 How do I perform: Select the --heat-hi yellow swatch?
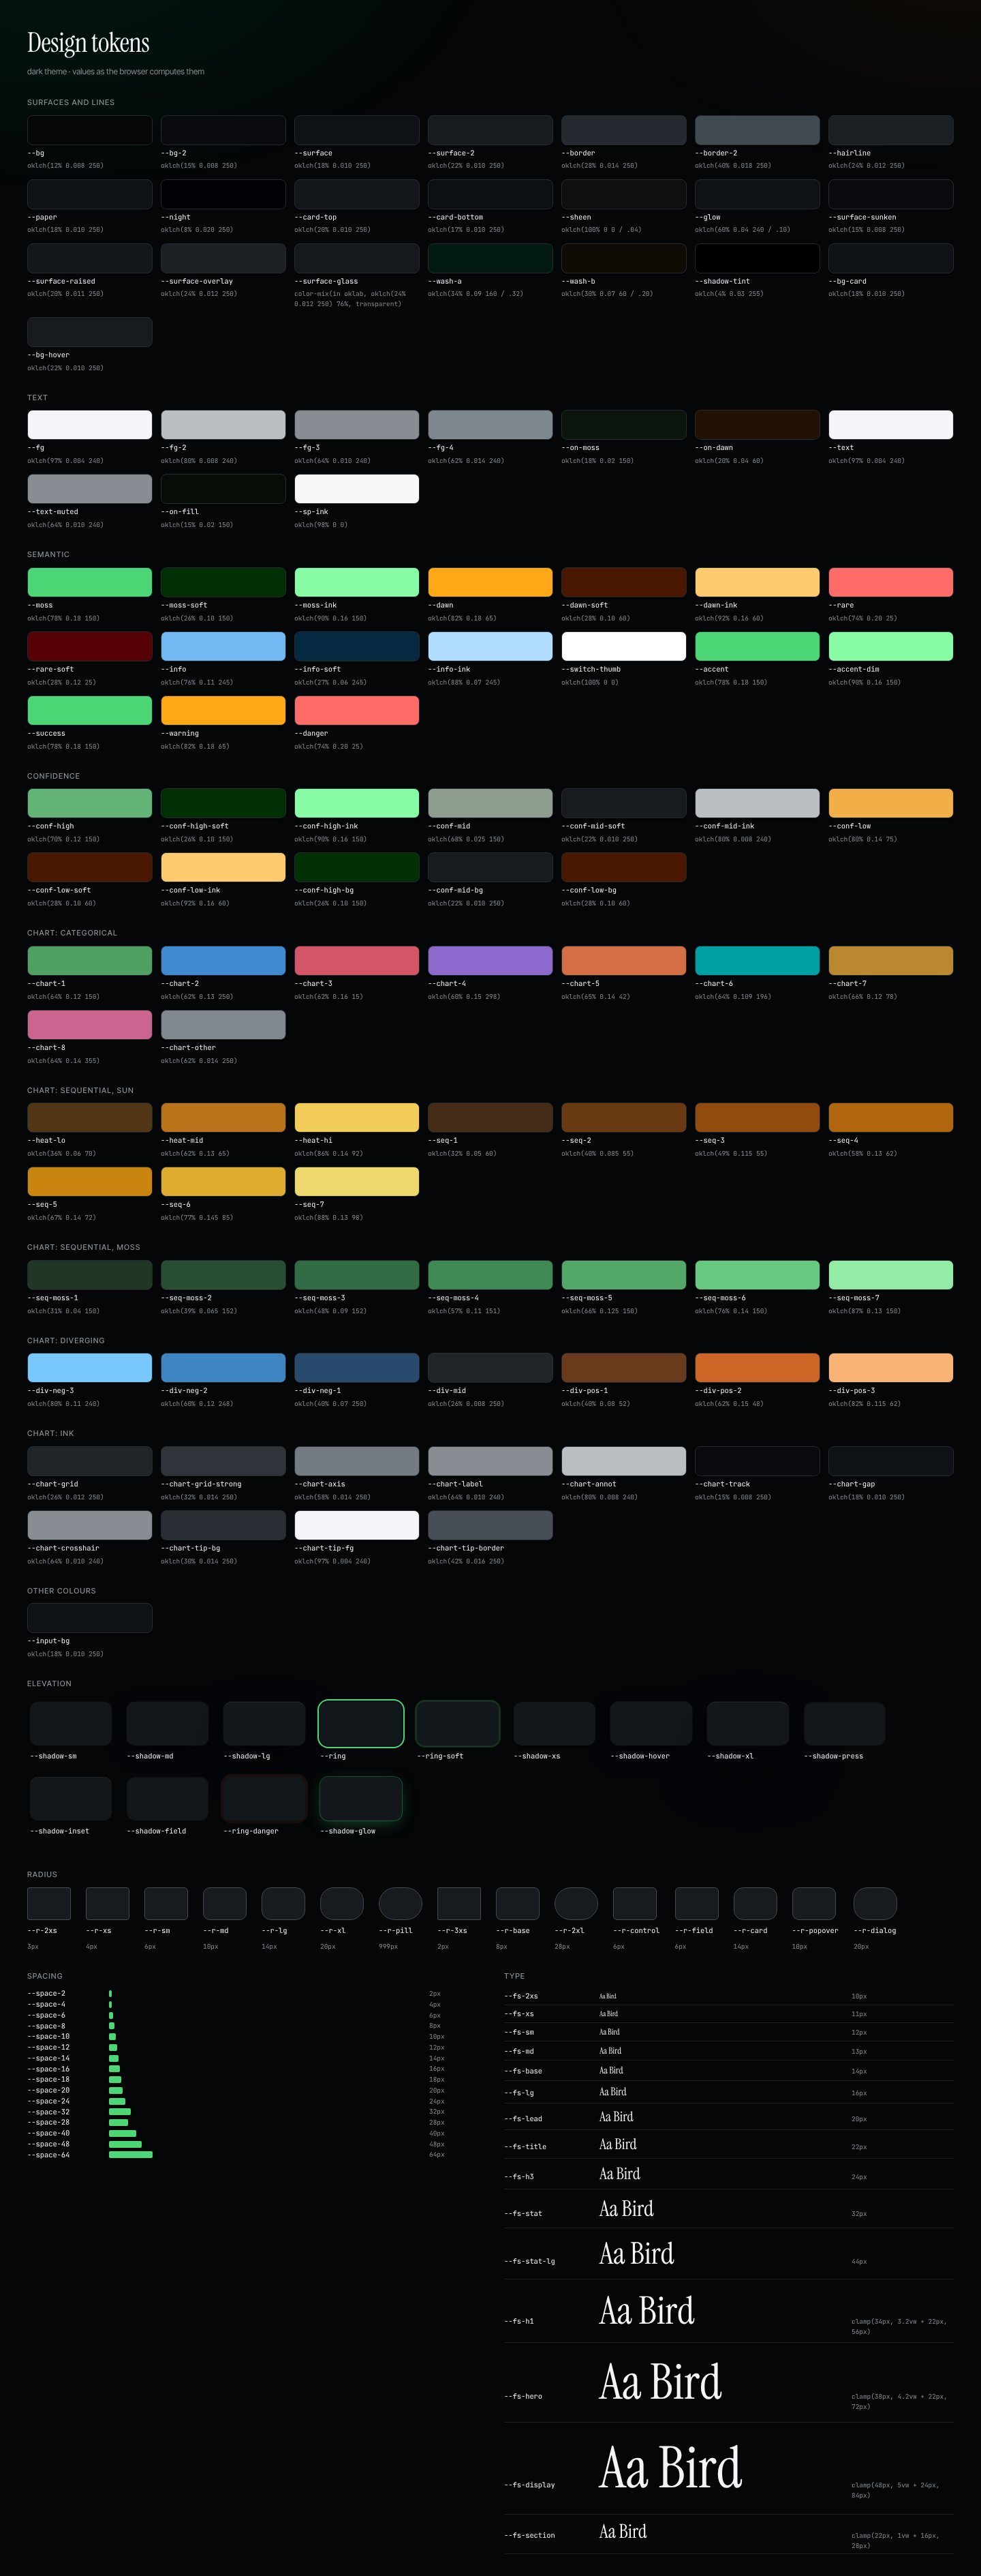(357, 1118)
